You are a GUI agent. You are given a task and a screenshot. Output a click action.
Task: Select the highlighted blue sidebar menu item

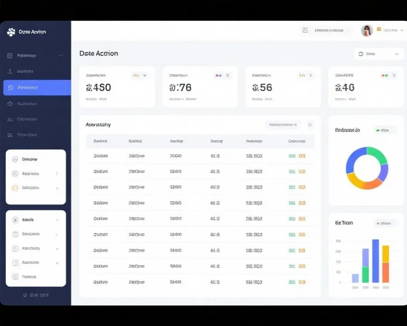click(37, 87)
